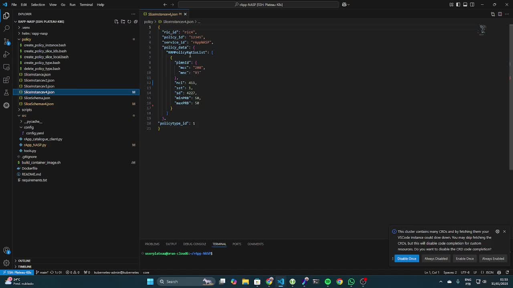Image resolution: width=513 pixels, height=288 pixels.
Task: Collapse the config folder
Action: point(28,127)
